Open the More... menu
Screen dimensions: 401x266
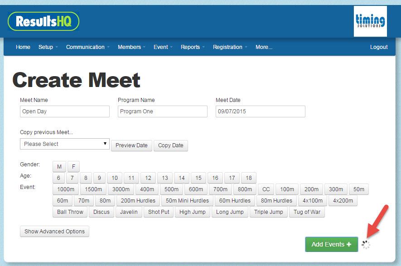(264, 47)
